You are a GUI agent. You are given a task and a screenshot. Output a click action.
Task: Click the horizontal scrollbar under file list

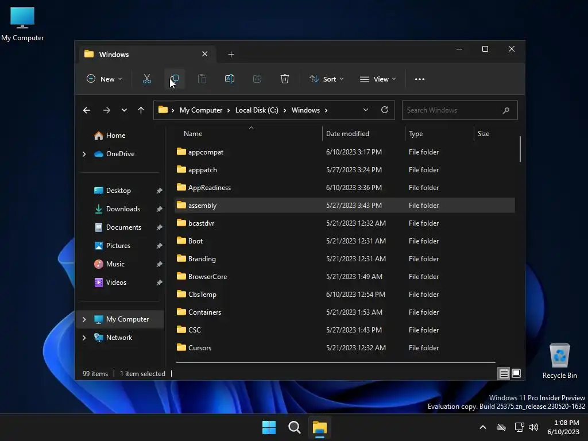[x=335, y=362]
